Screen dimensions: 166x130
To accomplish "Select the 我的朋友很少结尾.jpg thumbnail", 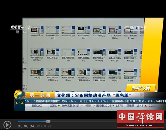I will coord(115,73).
